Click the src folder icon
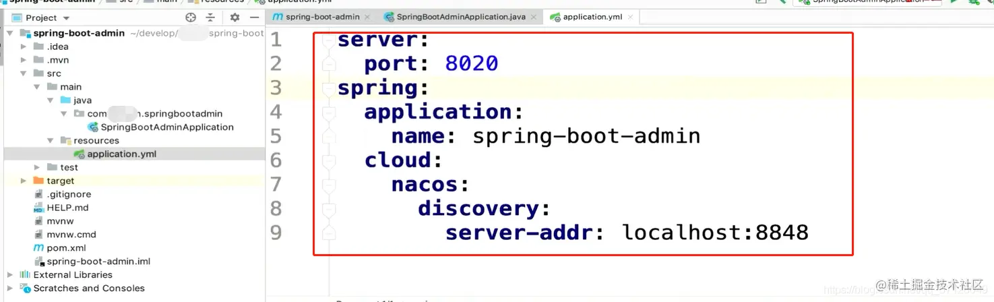The height and width of the screenshot is (302, 994). pyautogui.click(x=38, y=73)
